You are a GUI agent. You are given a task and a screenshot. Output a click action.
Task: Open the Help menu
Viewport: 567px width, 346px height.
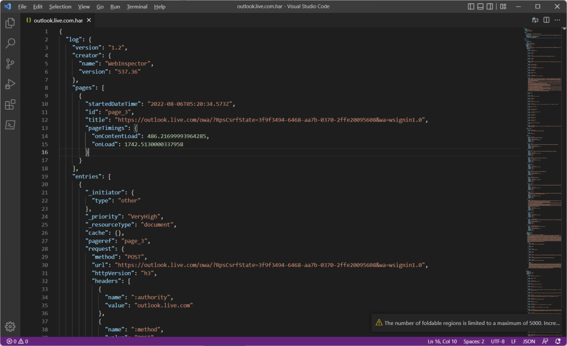pyautogui.click(x=160, y=6)
